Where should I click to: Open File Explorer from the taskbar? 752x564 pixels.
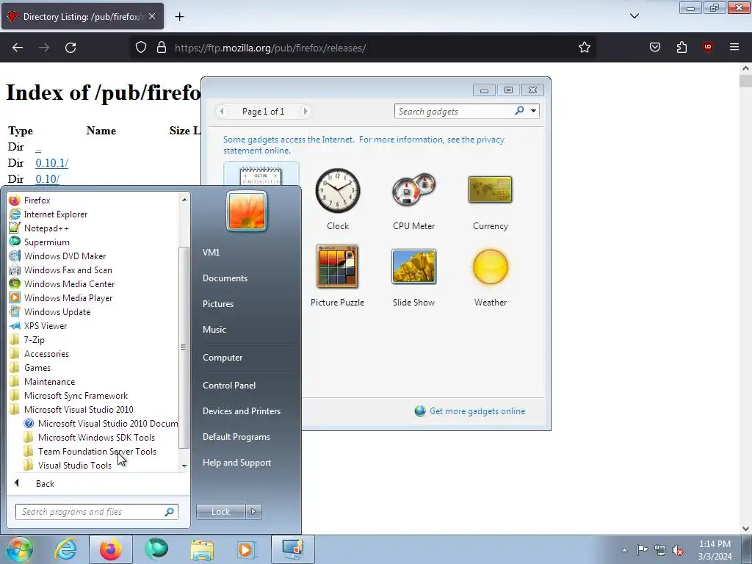[202, 549]
